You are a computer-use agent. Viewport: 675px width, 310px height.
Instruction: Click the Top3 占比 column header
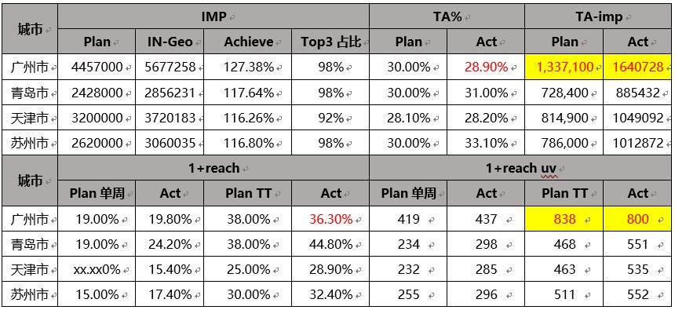330,42
